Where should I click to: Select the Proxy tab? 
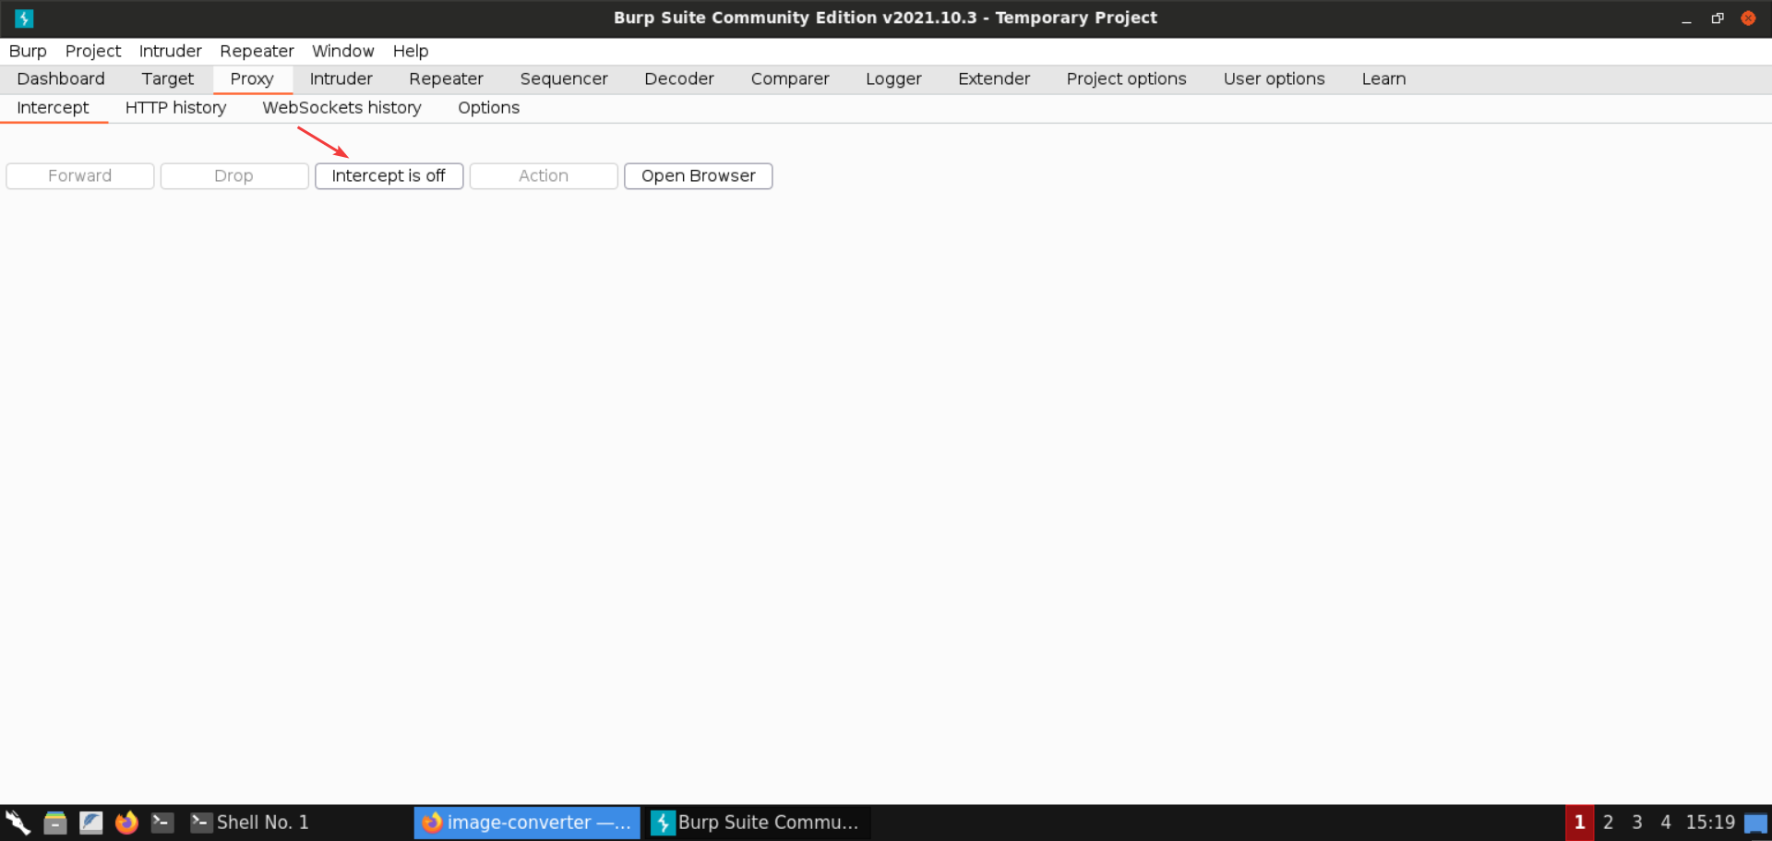(252, 79)
